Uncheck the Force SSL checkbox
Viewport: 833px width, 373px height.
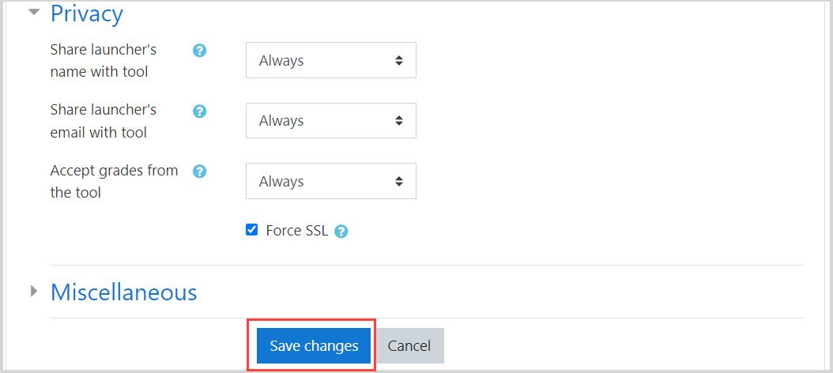coord(252,230)
